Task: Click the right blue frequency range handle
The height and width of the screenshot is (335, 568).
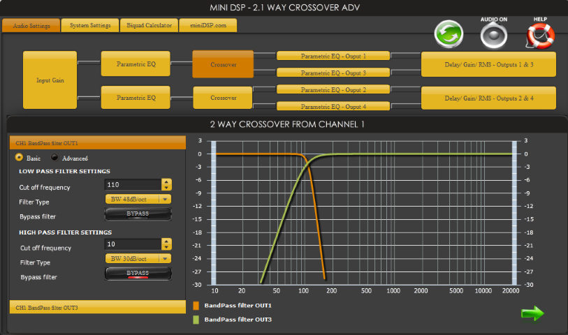Action: coord(514,213)
